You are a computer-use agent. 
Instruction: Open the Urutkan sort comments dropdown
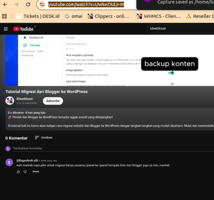pos(44,138)
